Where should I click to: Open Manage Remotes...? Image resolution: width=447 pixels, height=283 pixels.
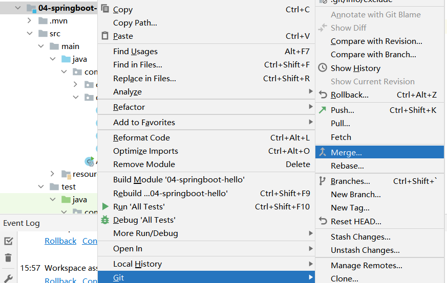(380, 266)
